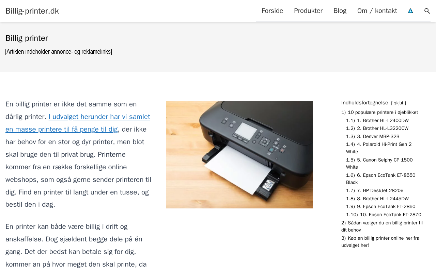The image size is (436, 272).
Task: Open the Produkter menu item
Action: 308,11
